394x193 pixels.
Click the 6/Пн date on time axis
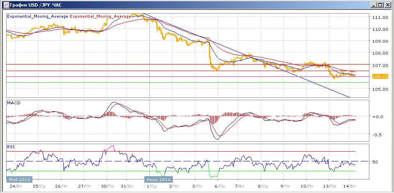point(218,186)
